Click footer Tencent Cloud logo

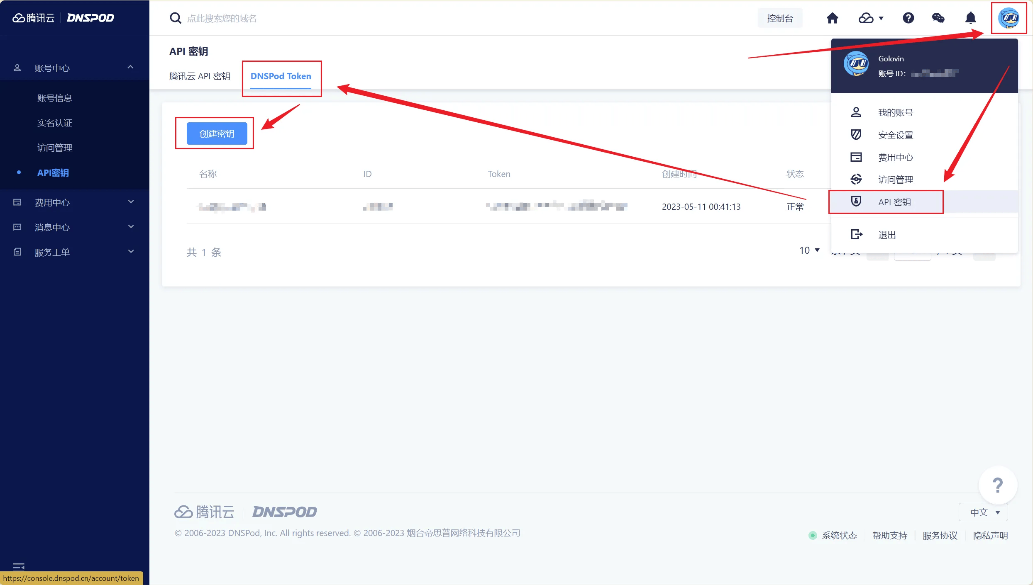(x=204, y=512)
